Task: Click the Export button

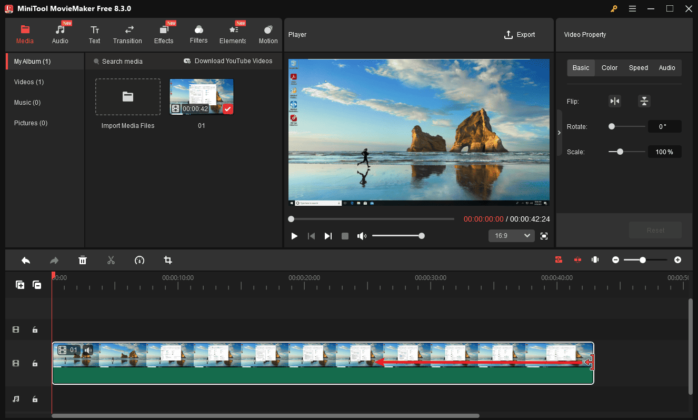Action: click(x=520, y=35)
